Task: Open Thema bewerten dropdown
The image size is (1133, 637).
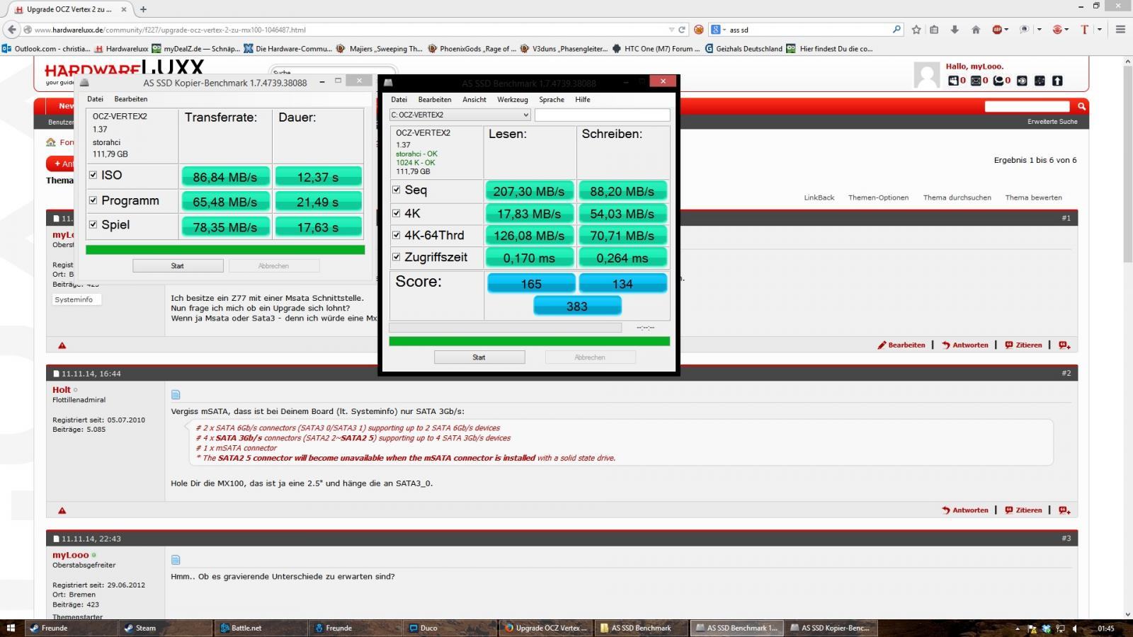Action: (x=1033, y=197)
